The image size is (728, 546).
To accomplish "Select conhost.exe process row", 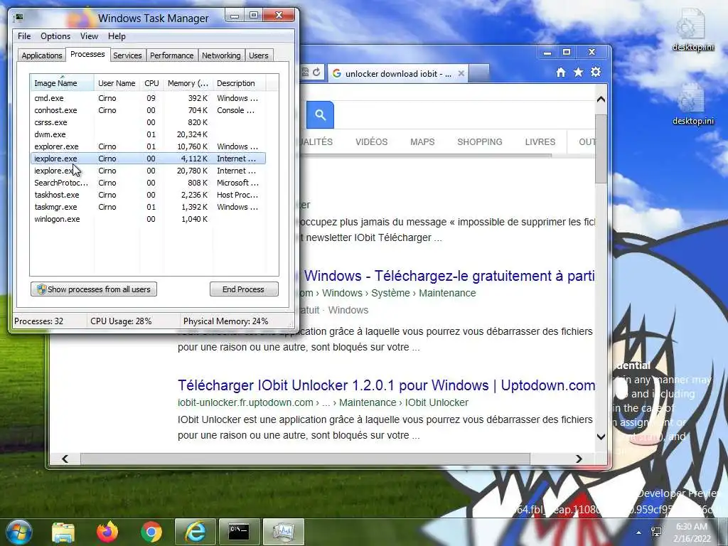I will tap(148, 110).
